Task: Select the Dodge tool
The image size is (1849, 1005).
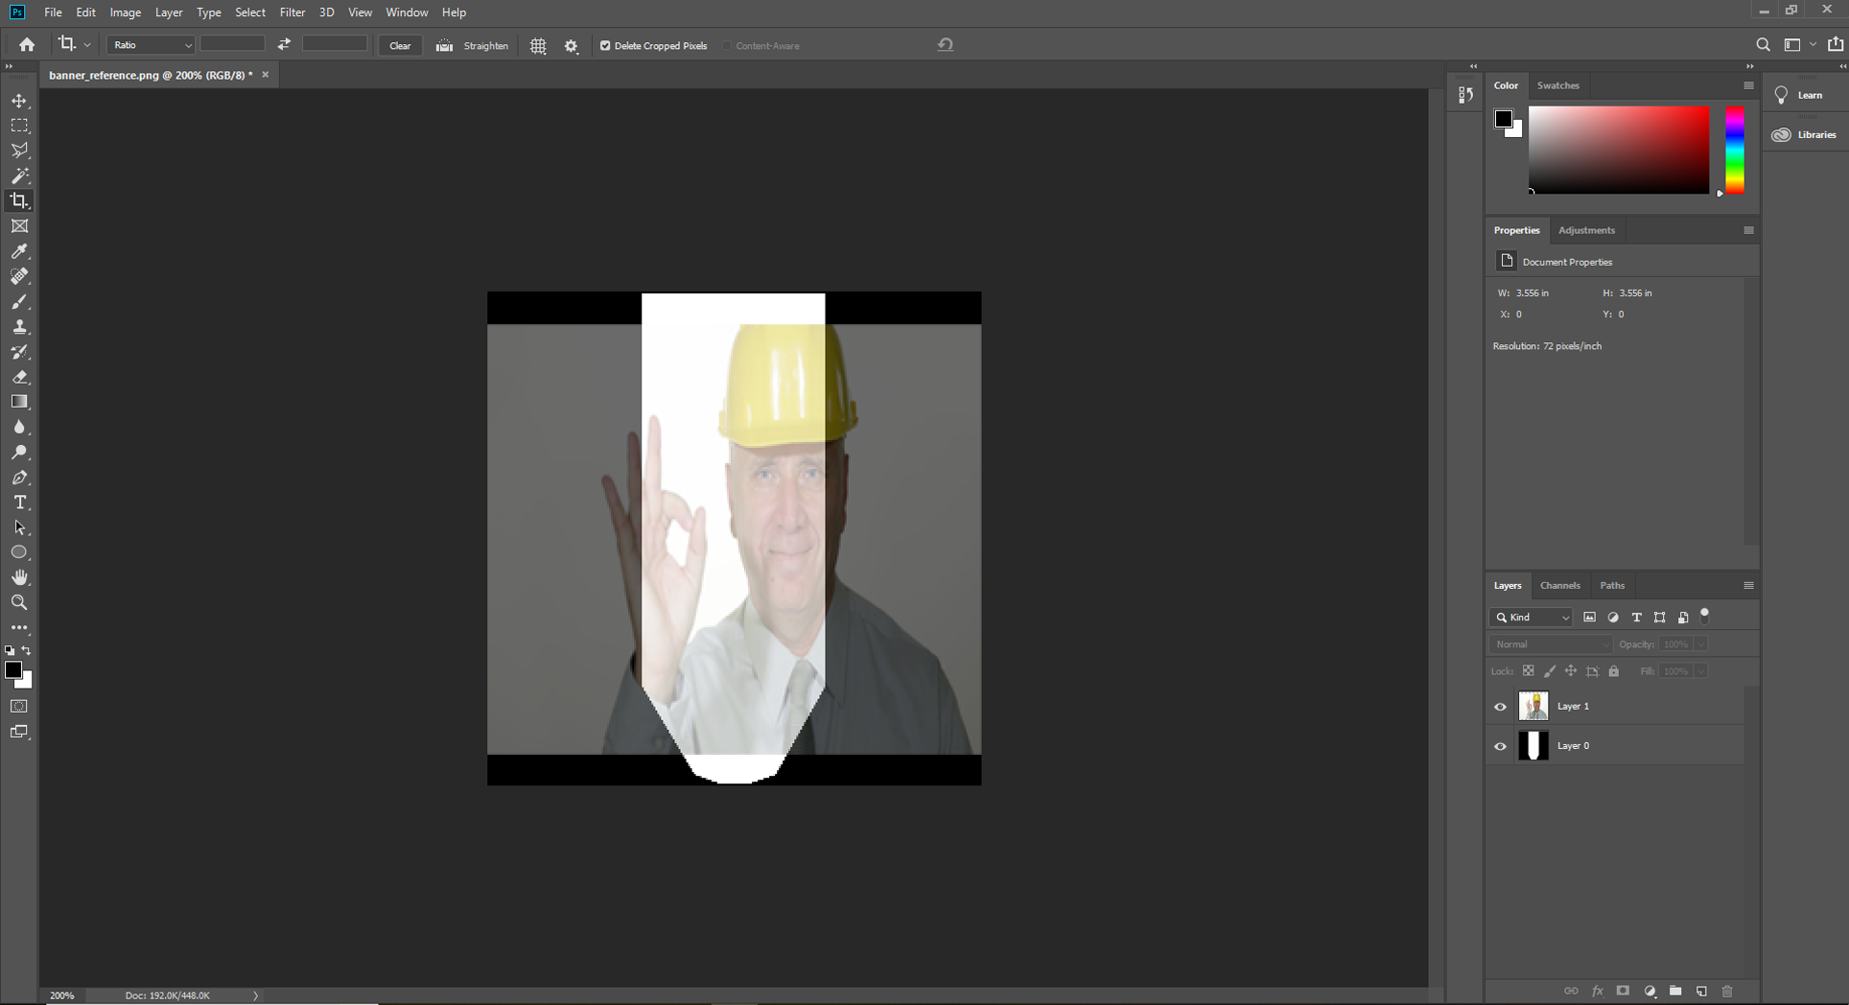Action: click(x=19, y=453)
